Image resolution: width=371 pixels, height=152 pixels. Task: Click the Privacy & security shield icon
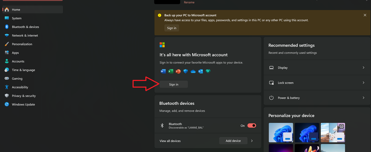(7, 96)
